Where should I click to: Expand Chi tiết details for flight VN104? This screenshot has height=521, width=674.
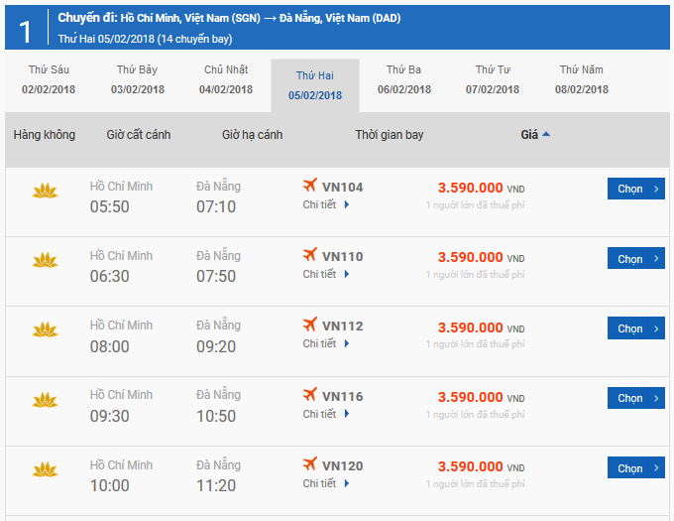326,204
